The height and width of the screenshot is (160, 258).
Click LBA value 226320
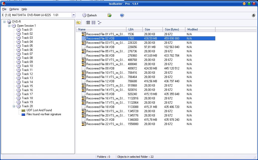132,43
